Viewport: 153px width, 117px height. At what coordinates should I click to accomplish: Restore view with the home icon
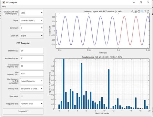148,11
